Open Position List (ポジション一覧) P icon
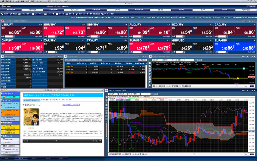The height and width of the screenshot is (161, 257). click(x=76, y=14)
